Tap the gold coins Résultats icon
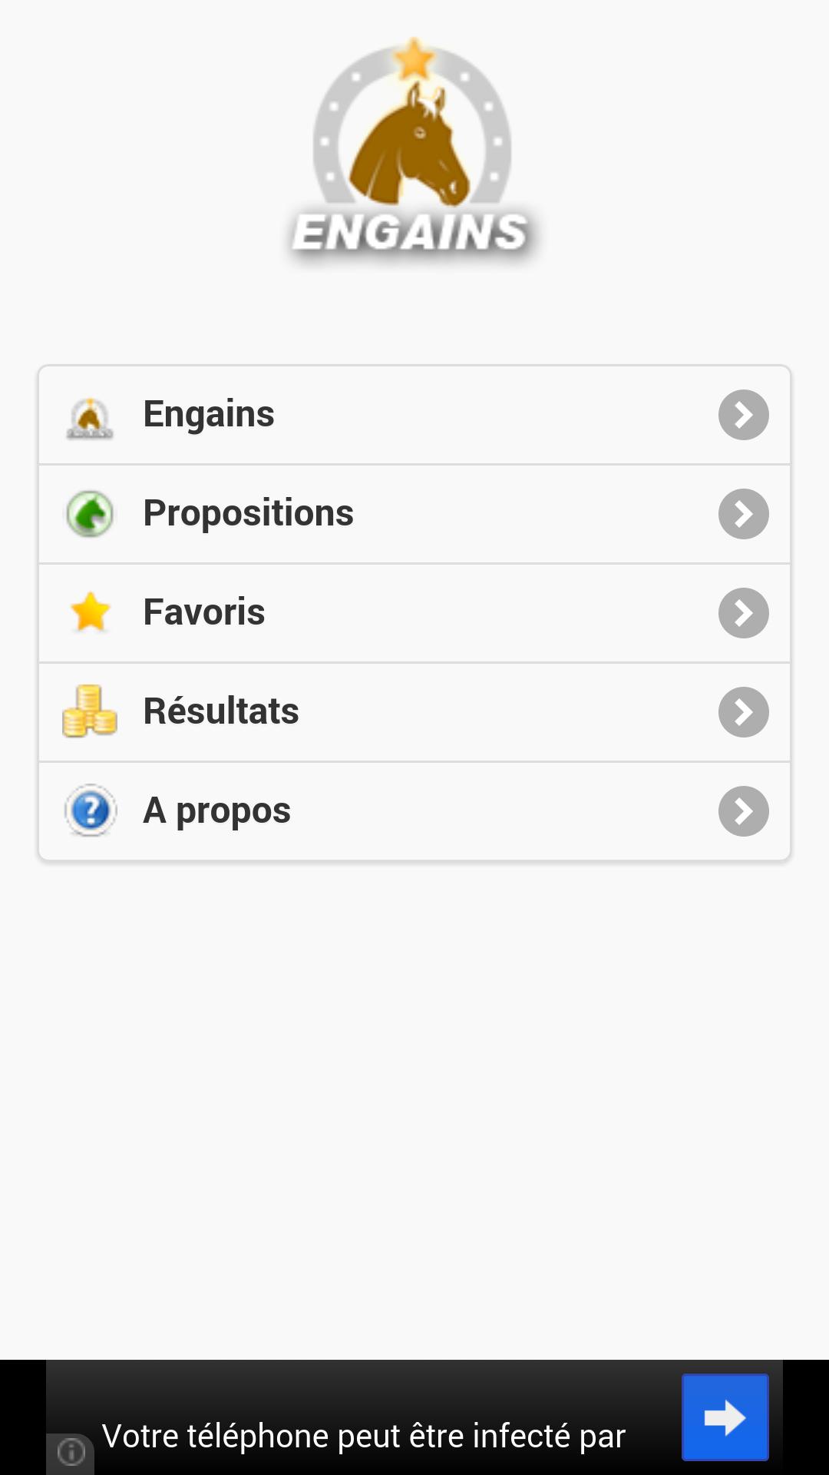This screenshot has width=829, height=1475. pos(90,711)
